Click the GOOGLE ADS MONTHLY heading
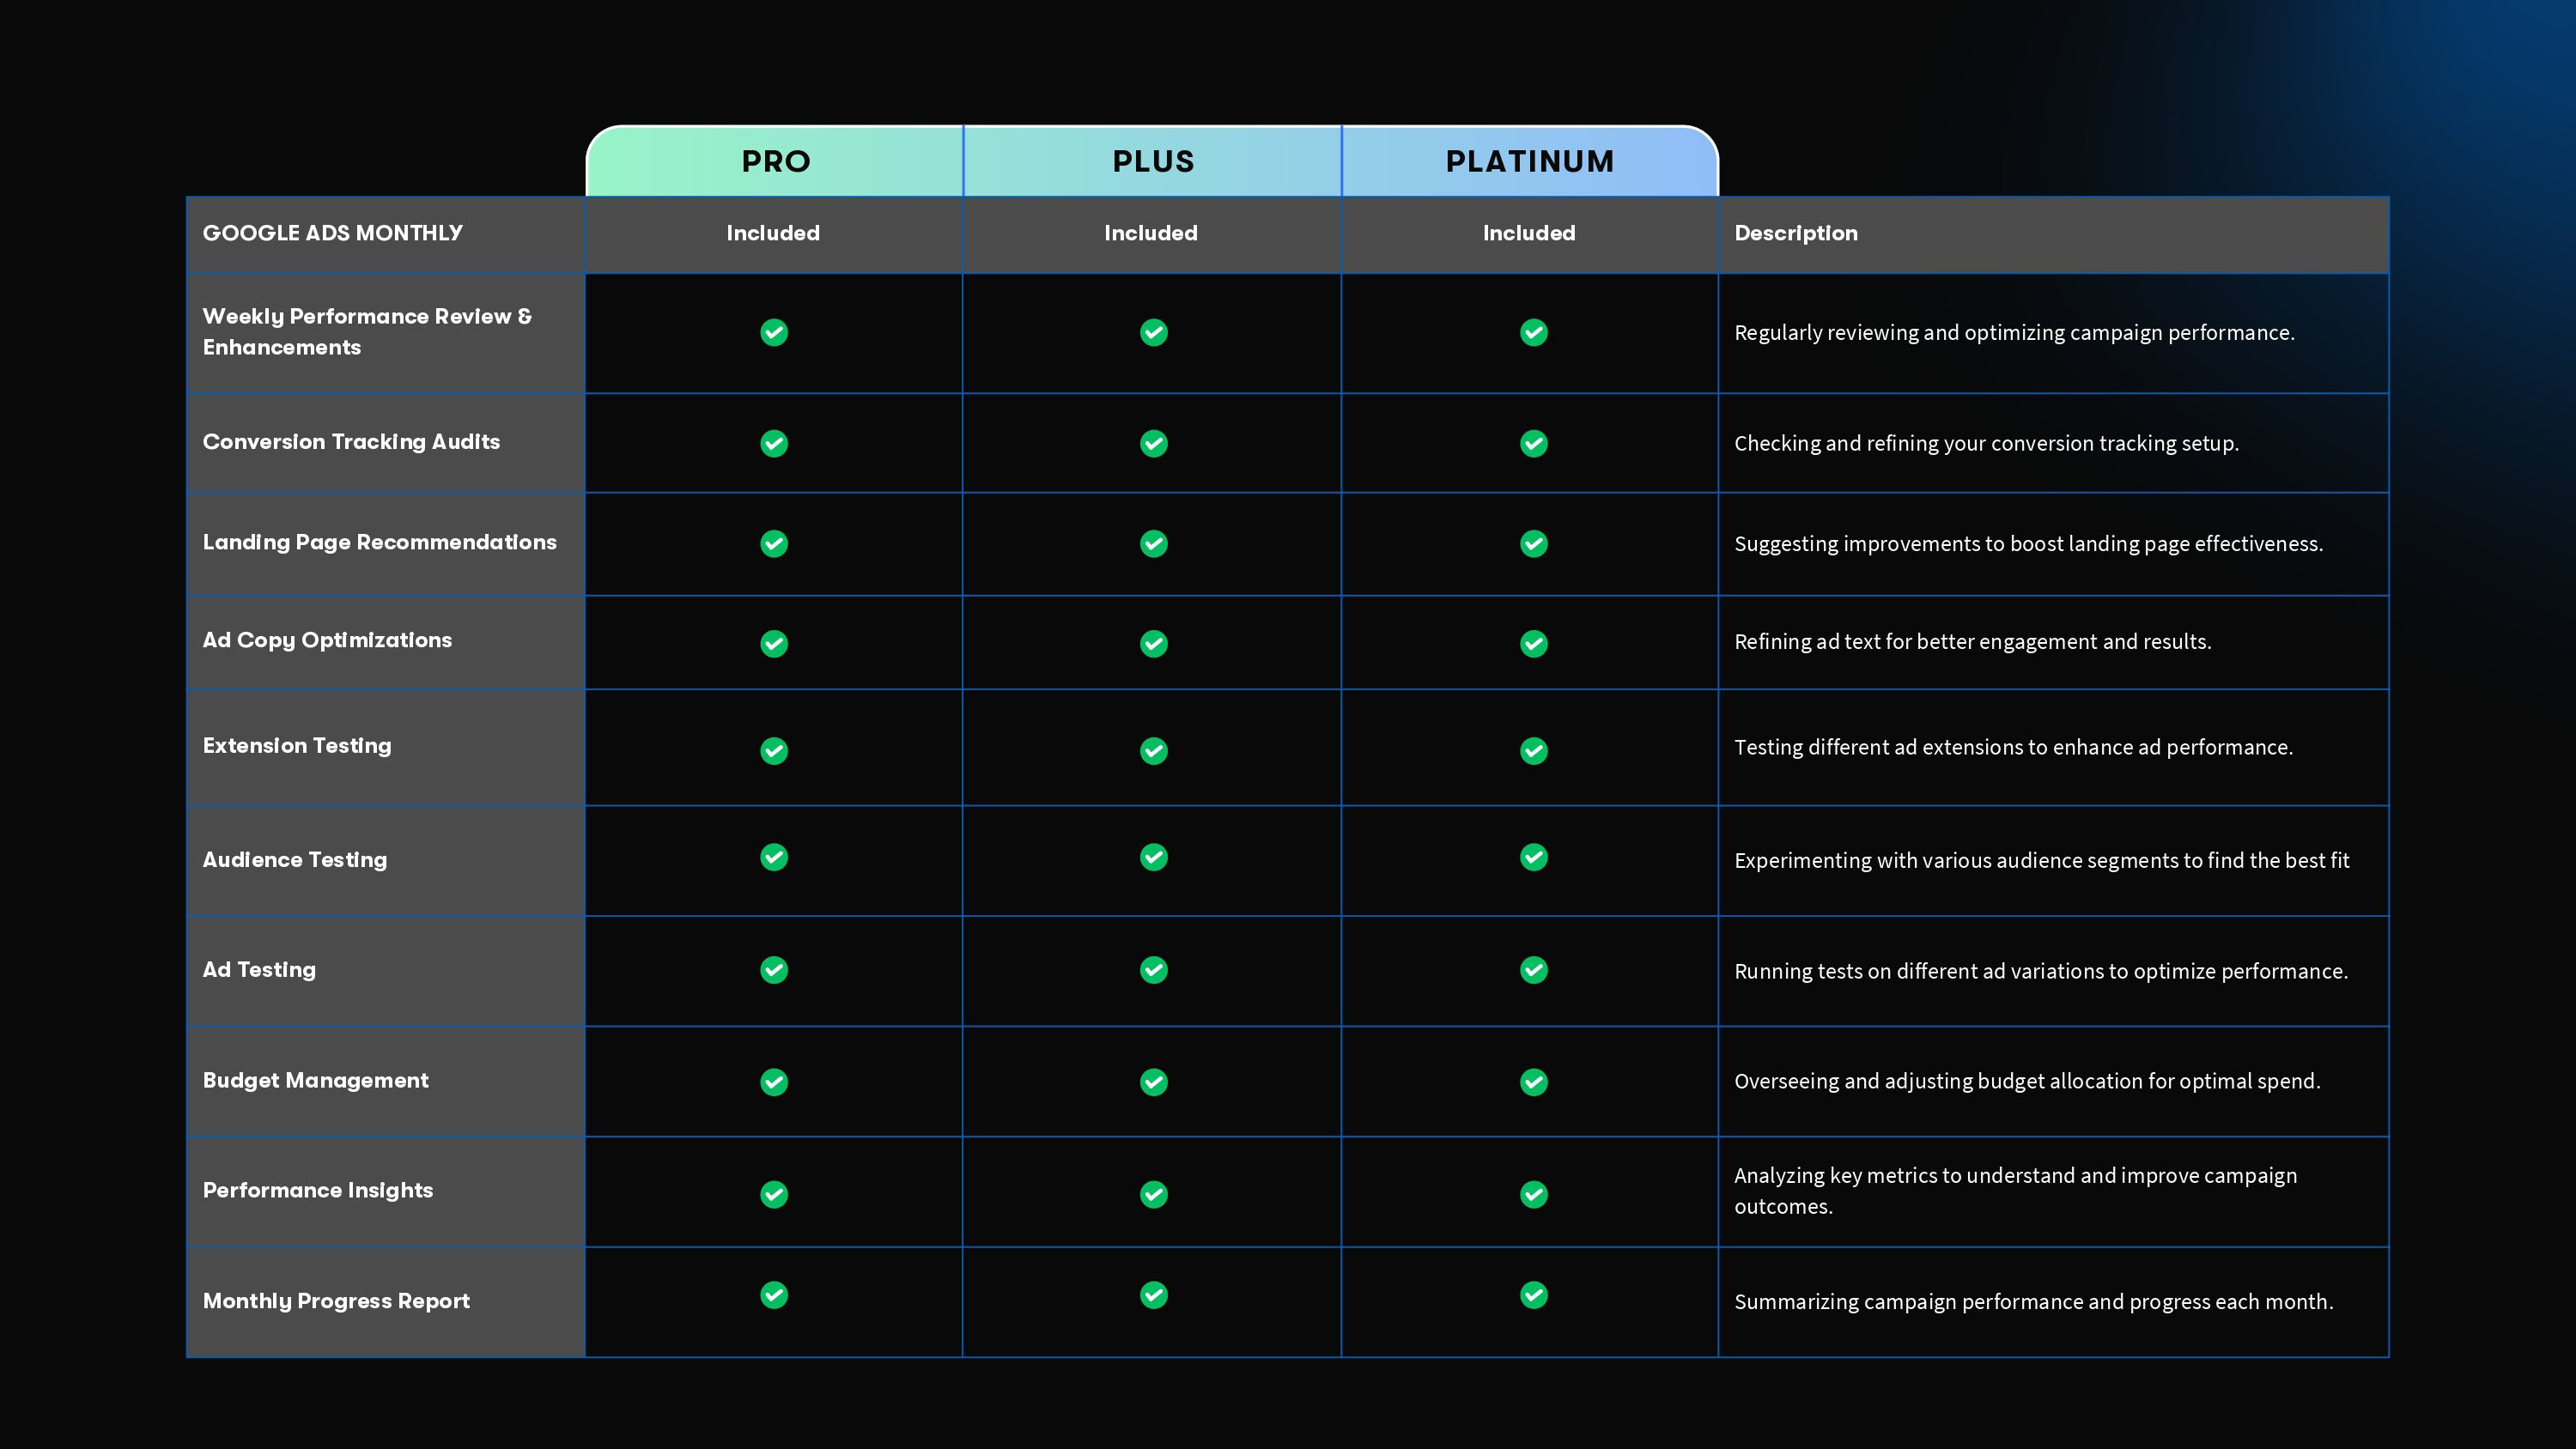 332,233
